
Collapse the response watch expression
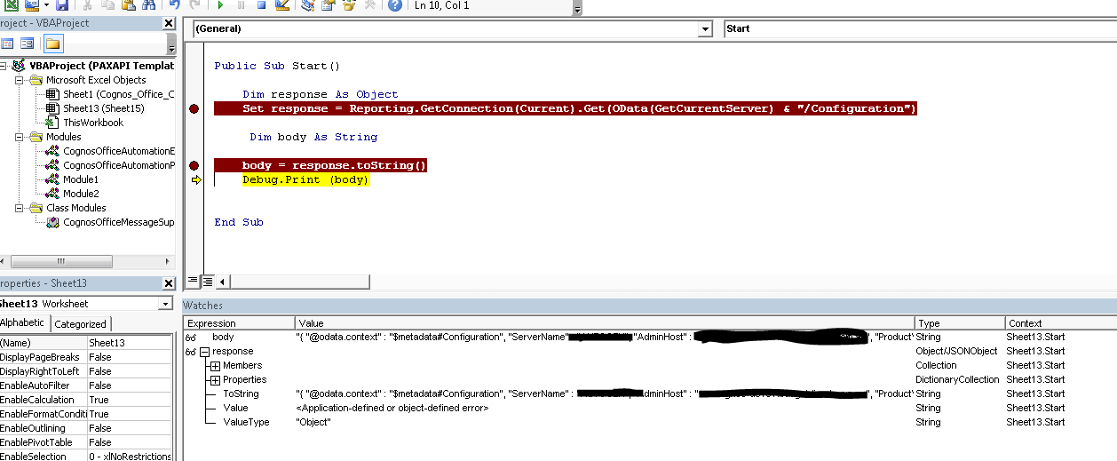[x=205, y=352]
